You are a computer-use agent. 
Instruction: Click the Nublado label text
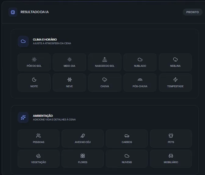[x=140, y=66]
